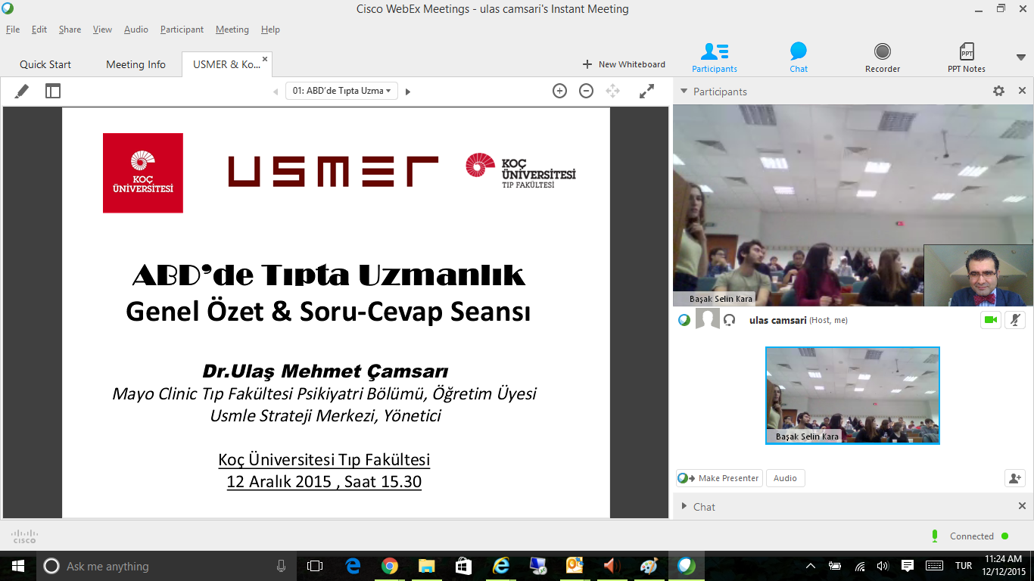Select the USMER & Ko... tab
Viewport: 1034px width, 581px height.
(x=226, y=64)
